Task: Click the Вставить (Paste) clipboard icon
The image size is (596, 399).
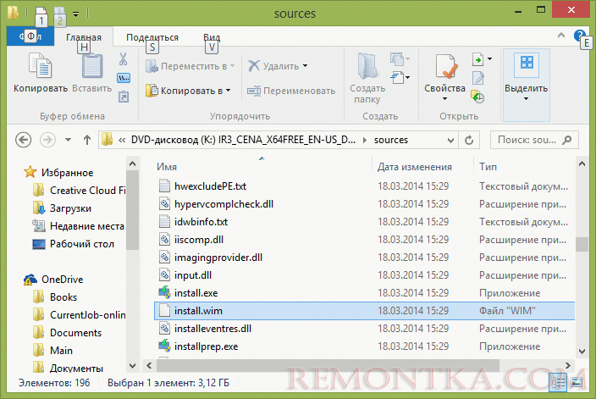Action: click(x=92, y=66)
